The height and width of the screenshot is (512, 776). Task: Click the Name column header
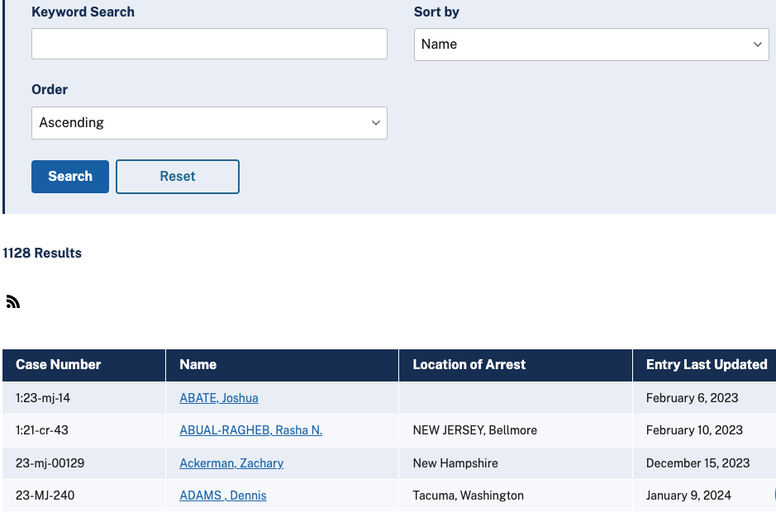pyautogui.click(x=282, y=365)
